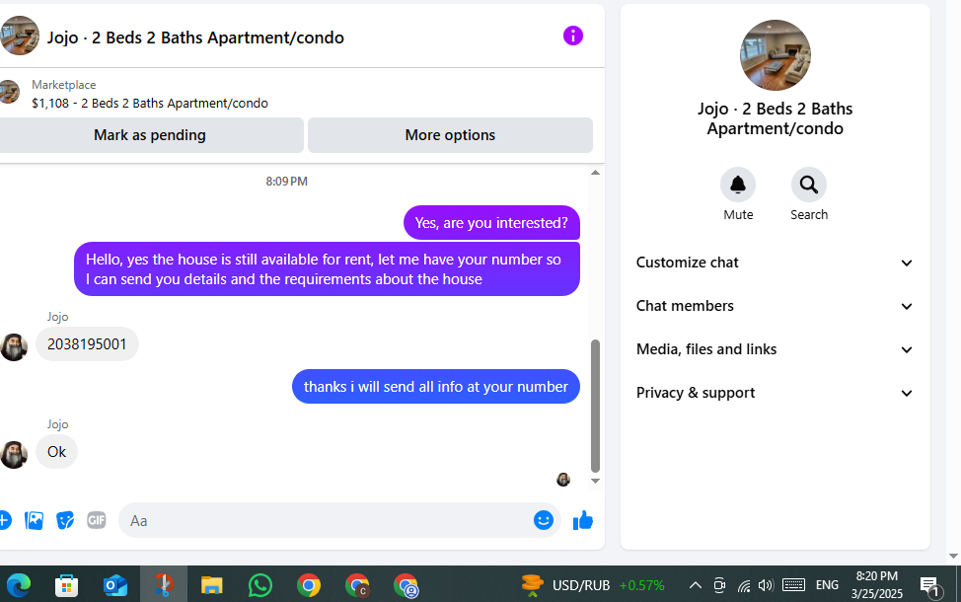Open More options for listing
The width and height of the screenshot is (961, 602).
(x=451, y=135)
